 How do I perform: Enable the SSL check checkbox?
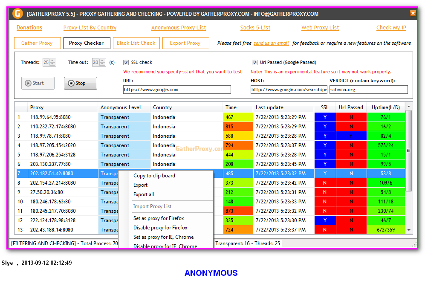[x=126, y=62]
